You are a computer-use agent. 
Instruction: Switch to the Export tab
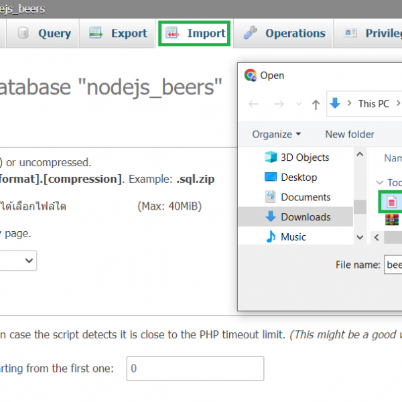[119, 33]
